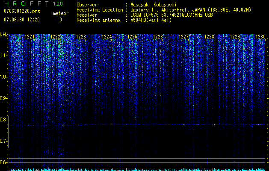Click time marker 1224
This screenshot has width=269, height=171.
coord(107,37)
